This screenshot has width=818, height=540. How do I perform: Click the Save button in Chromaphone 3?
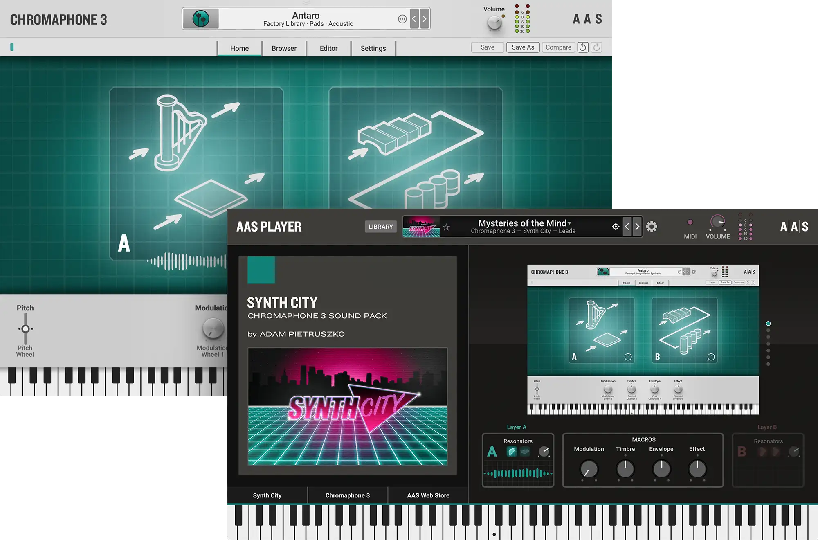tap(487, 47)
